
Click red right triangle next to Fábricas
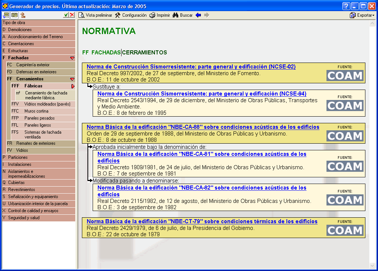tap(73, 86)
